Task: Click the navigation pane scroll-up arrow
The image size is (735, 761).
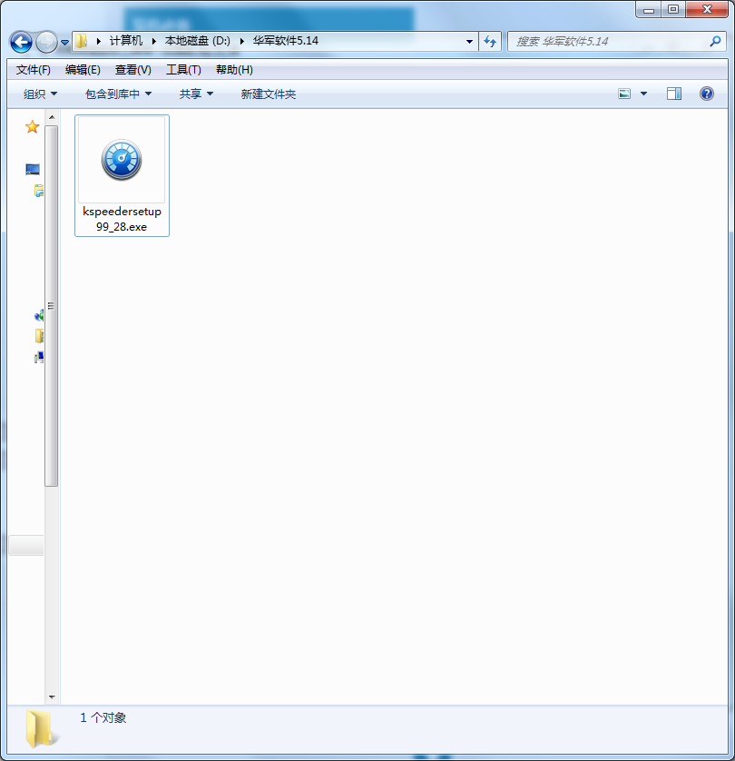Action: coord(52,117)
